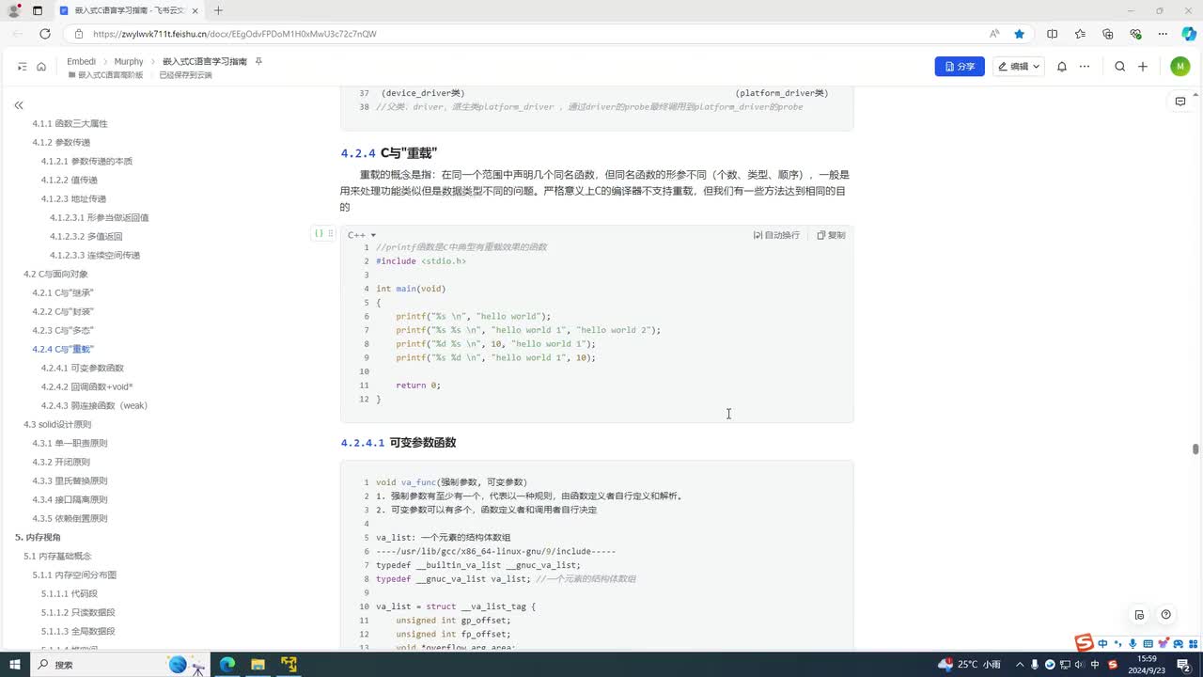Viewport: 1203px width, 677px height.
Task: Create new item with plus icon
Action: 1143,67
